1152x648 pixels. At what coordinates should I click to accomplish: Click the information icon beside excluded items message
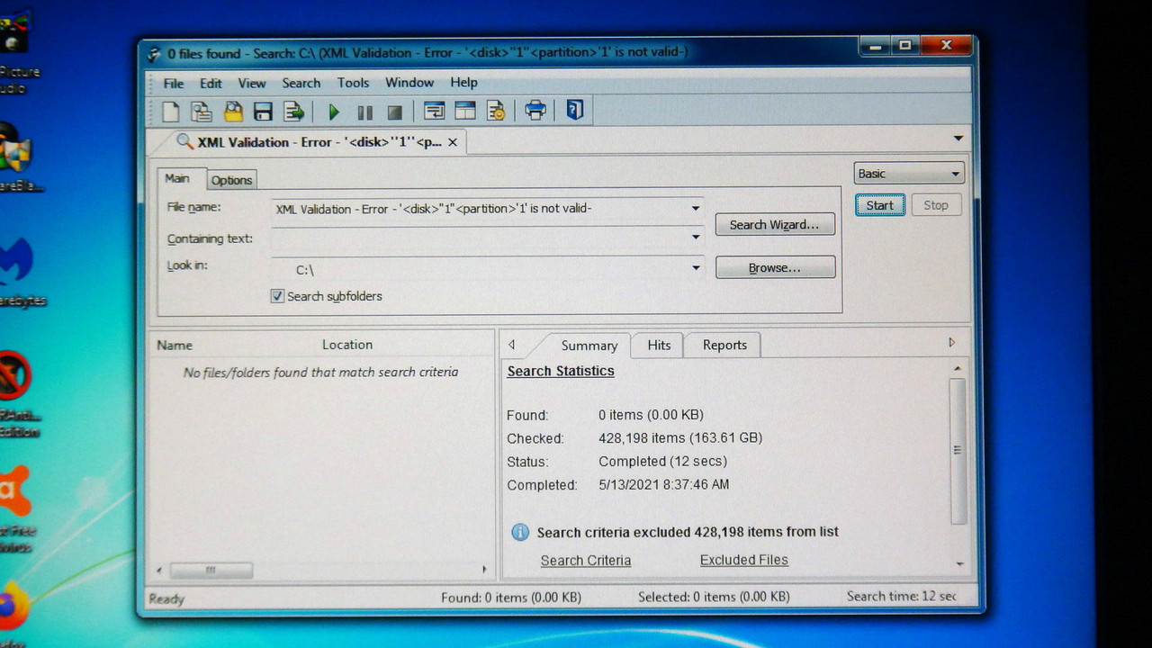point(520,532)
